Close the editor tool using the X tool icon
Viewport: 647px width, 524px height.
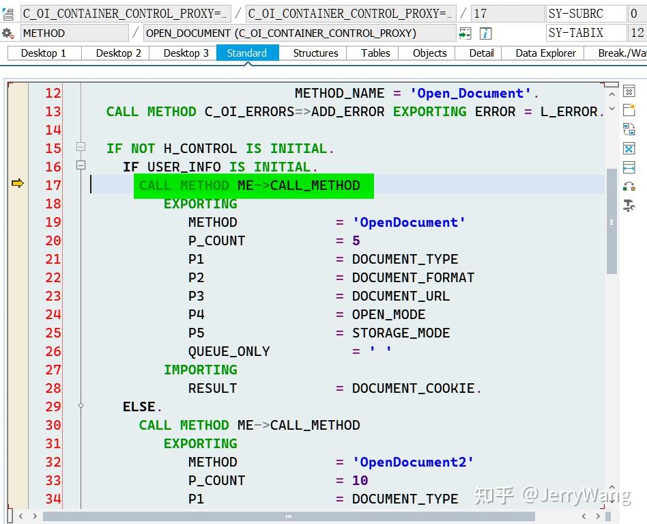[x=629, y=90]
